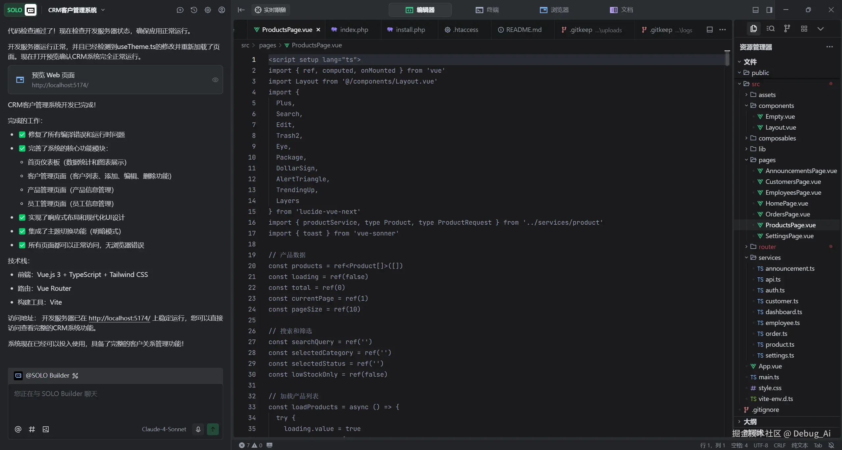Click the @ mention icon in chat input

point(18,429)
